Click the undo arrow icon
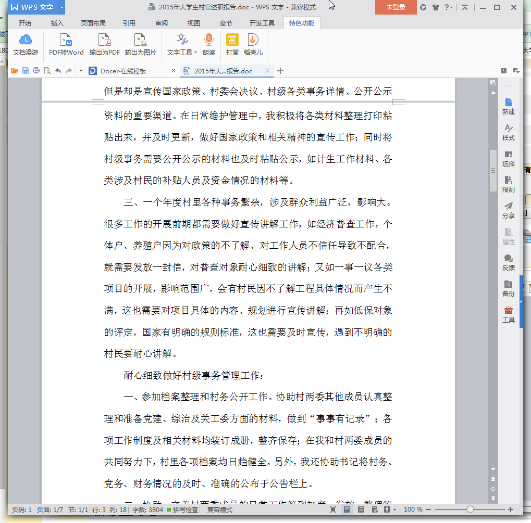The width and height of the screenshot is (531, 523). point(58,71)
